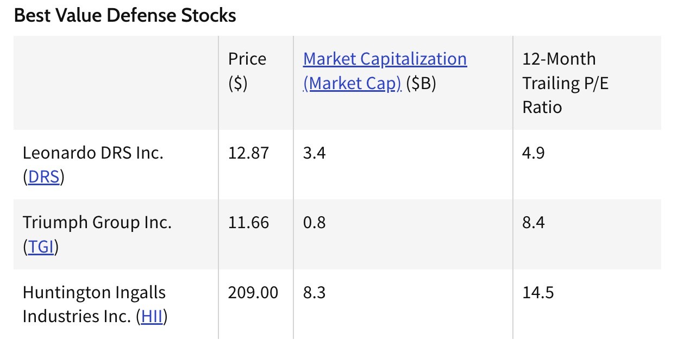Open the HII ticker link

pyautogui.click(x=152, y=316)
